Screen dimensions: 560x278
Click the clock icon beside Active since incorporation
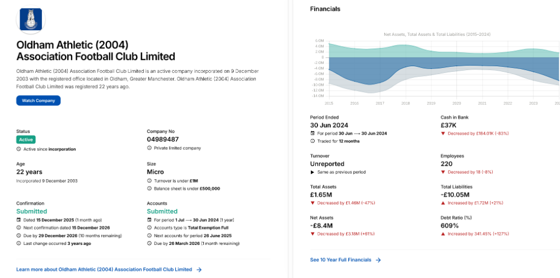tap(19, 149)
